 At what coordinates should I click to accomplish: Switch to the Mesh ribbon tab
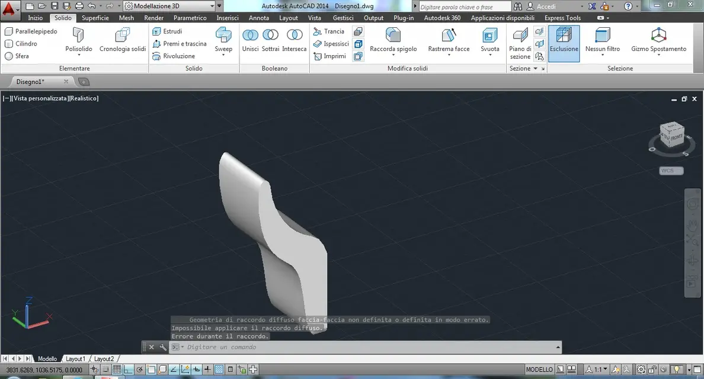[126, 18]
